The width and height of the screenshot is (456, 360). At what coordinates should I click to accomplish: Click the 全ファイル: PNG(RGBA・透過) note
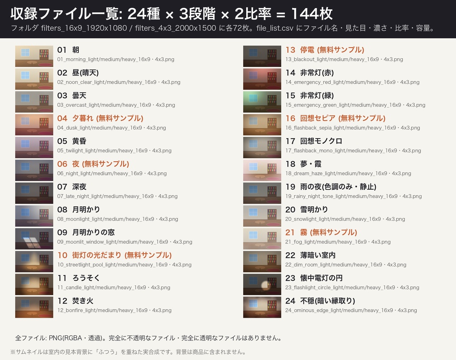point(148,338)
